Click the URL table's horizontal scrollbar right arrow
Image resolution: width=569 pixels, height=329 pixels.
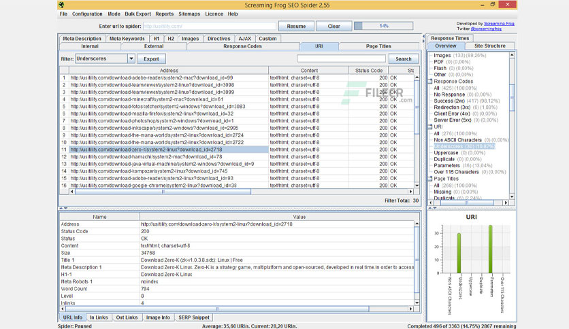pyautogui.click(x=411, y=192)
